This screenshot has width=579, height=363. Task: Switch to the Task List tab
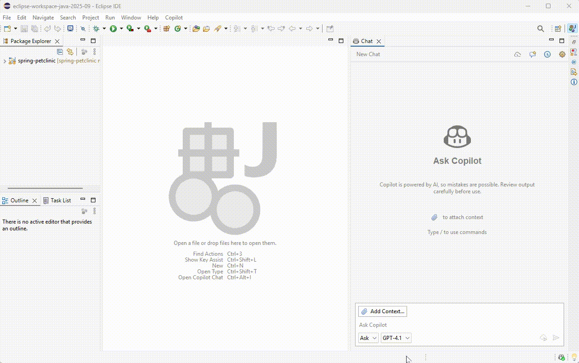tap(60, 200)
